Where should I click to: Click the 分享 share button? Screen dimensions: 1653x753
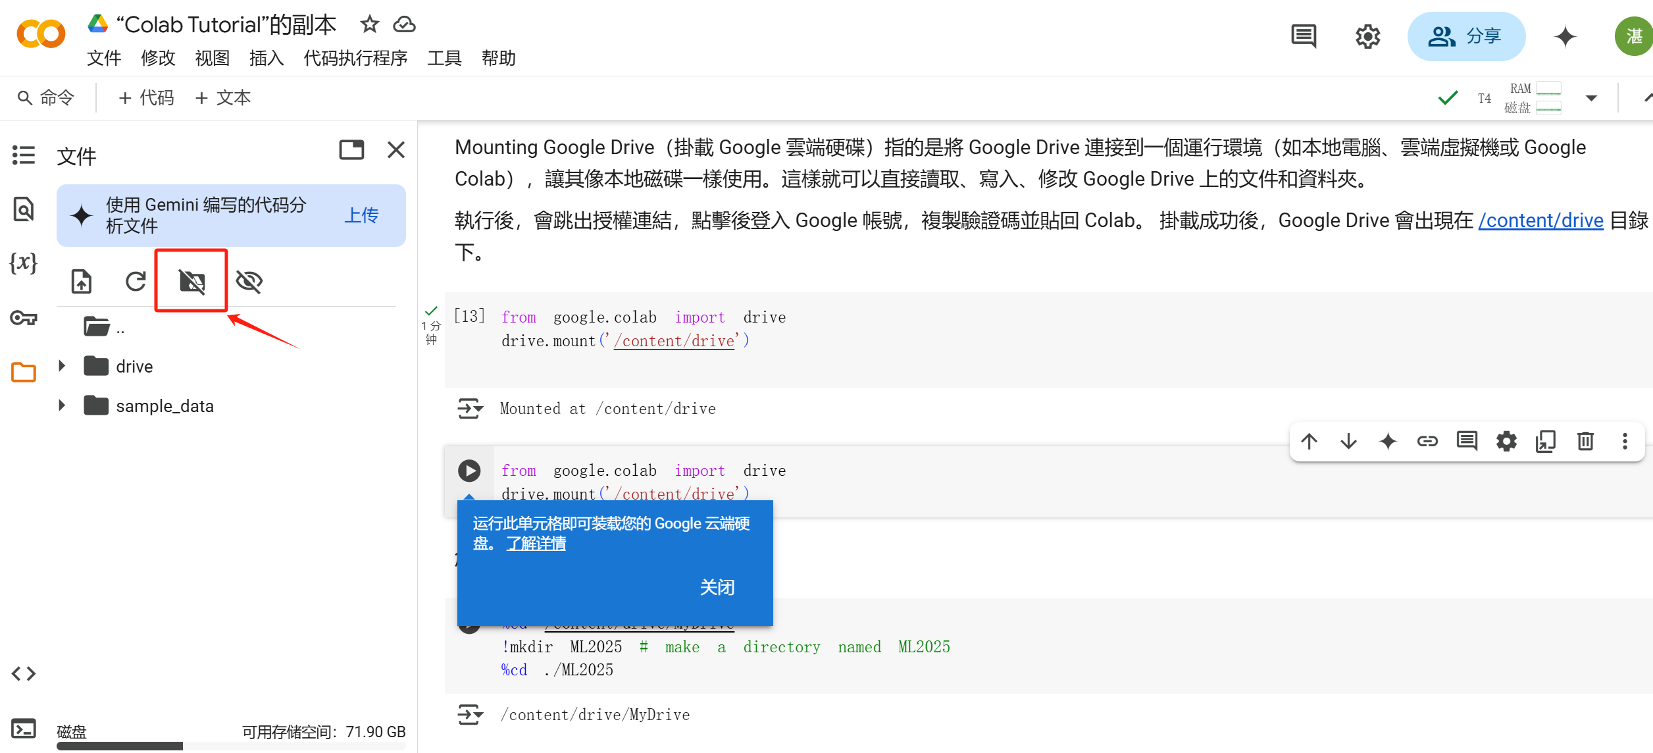1465,36
